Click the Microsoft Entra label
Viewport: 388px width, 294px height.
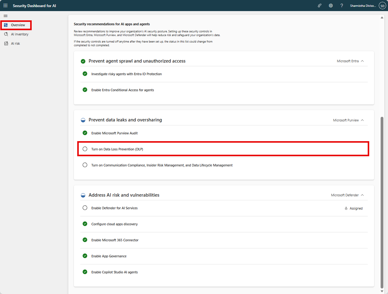click(348, 61)
